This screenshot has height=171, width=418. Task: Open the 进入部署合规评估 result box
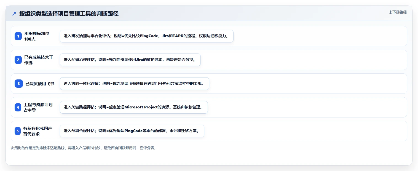click(132, 131)
